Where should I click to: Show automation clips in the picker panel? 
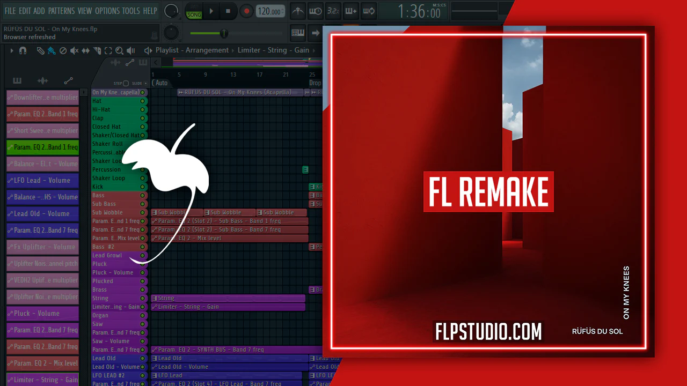coord(68,80)
